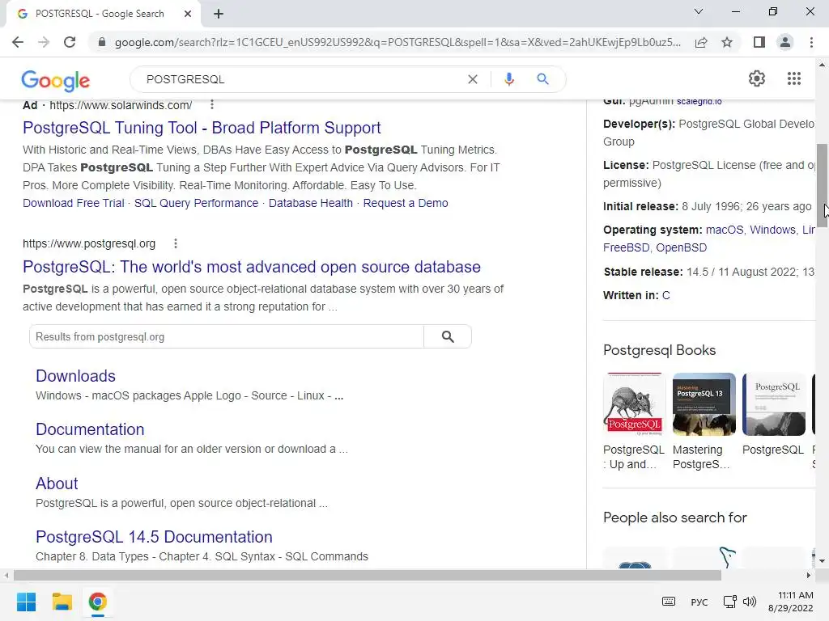Image resolution: width=829 pixels, height=621 pixels.
Task: Open the OpenBSD link
Action: click(x=681, y=247)
